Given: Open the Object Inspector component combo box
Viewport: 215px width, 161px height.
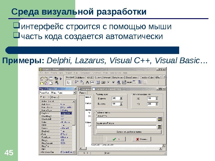Looking at the screenshot, I should point(74,93).
